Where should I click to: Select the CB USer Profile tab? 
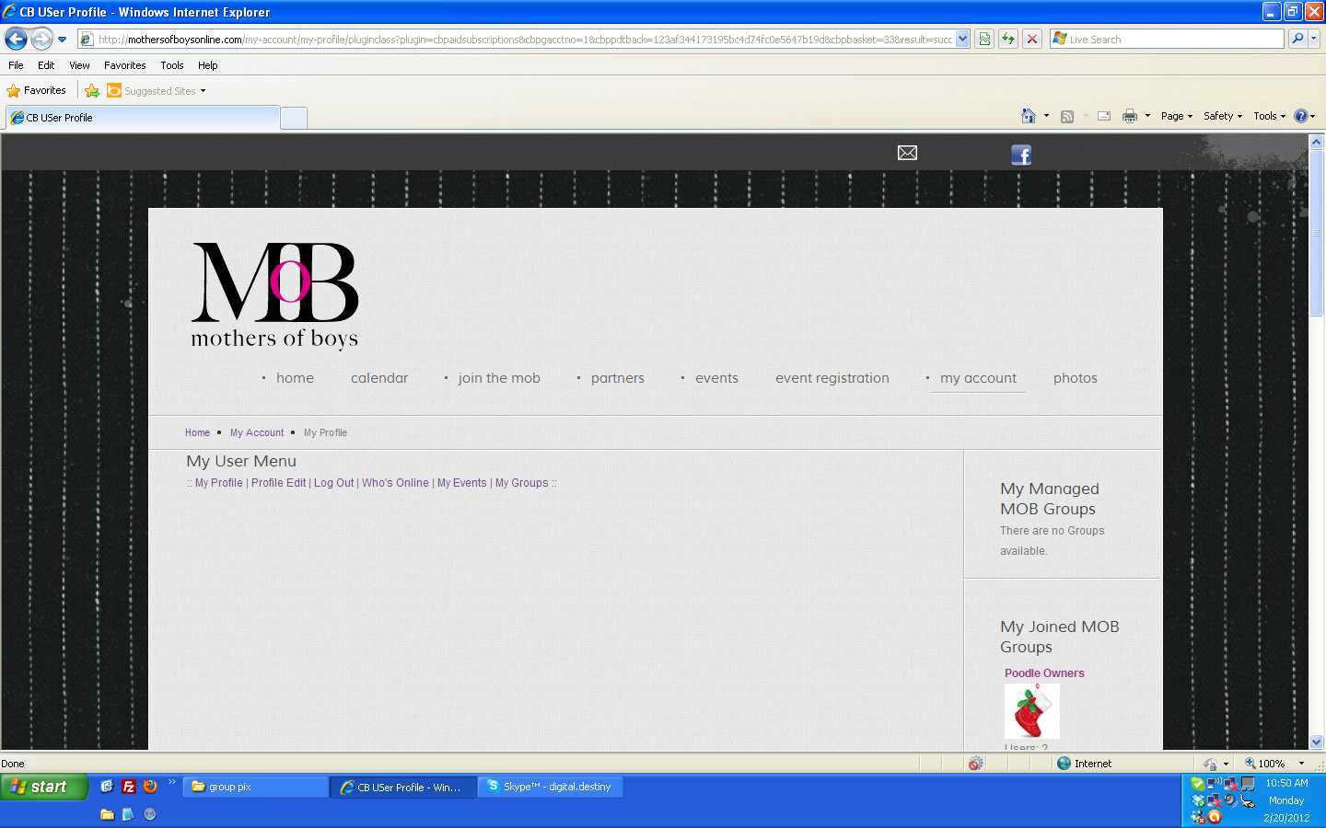[143, 118]
